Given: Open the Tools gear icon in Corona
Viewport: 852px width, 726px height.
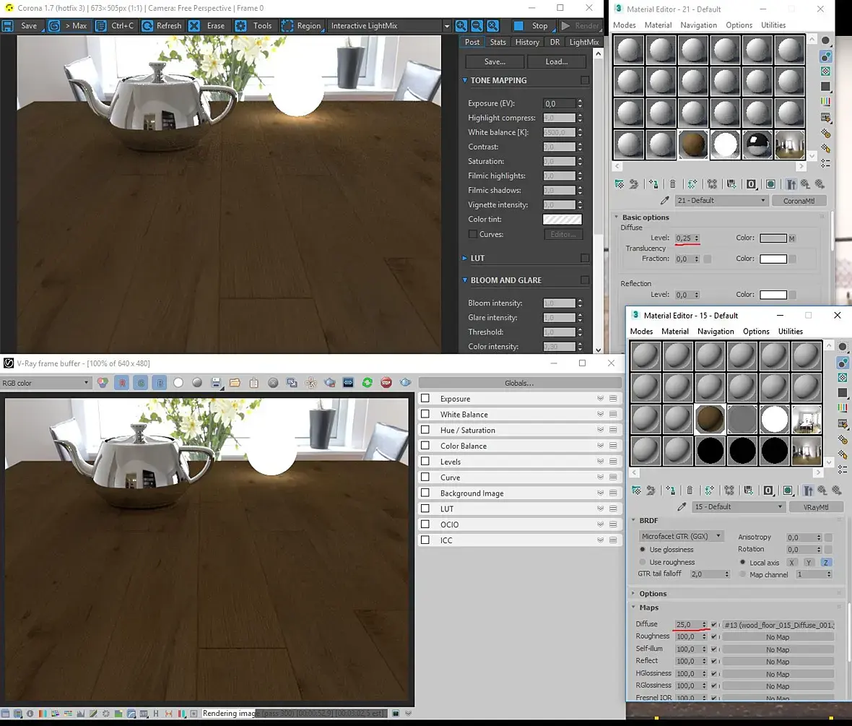Looking at the screenshot, I should (240, 25).
